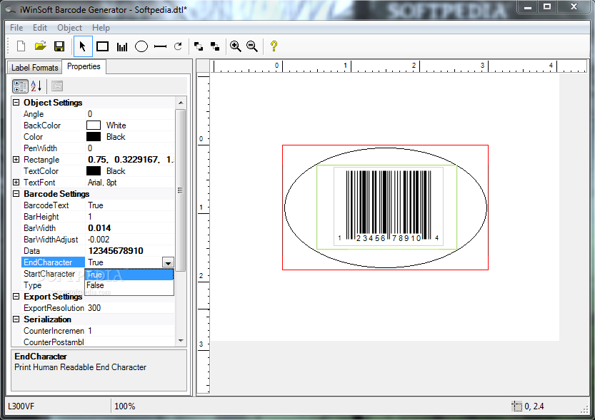Image resolution: width=595 pixels, height=420 pixels.
Task: Select the StartCharacter property label
Action: (49, 273)
